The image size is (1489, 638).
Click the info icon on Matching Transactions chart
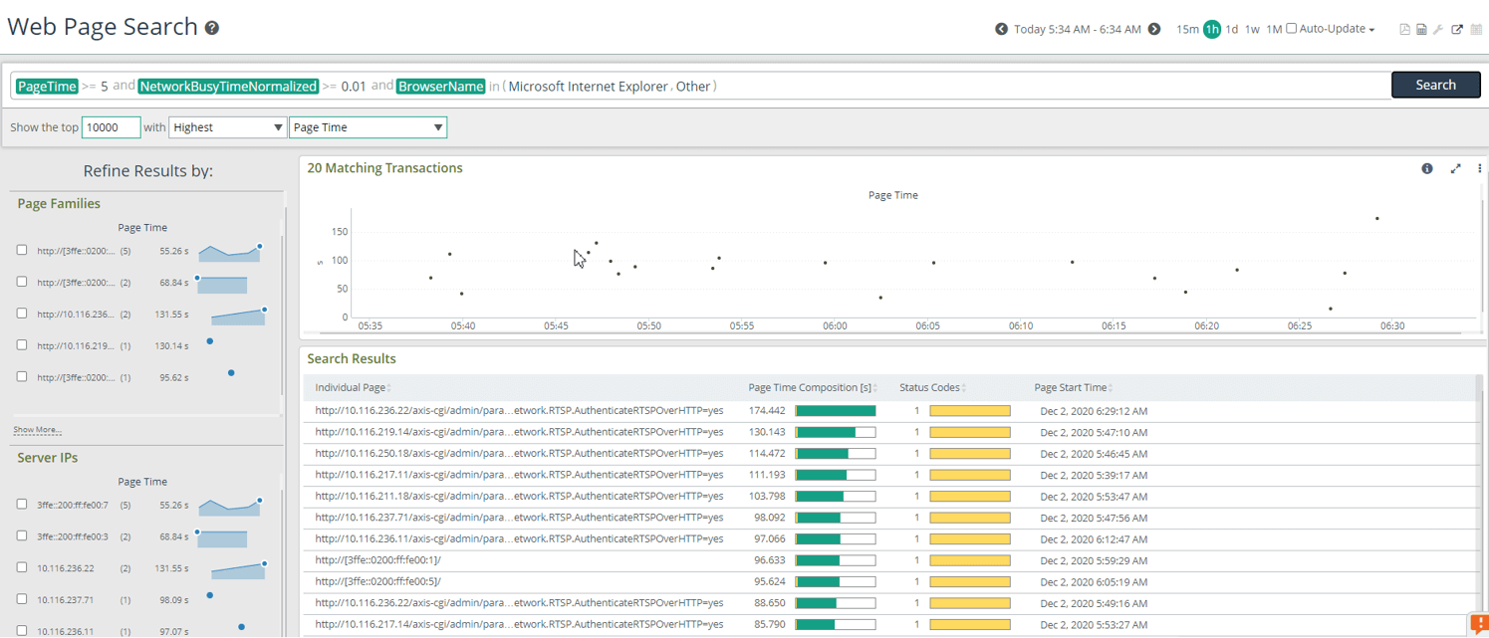click(1427, 168)
